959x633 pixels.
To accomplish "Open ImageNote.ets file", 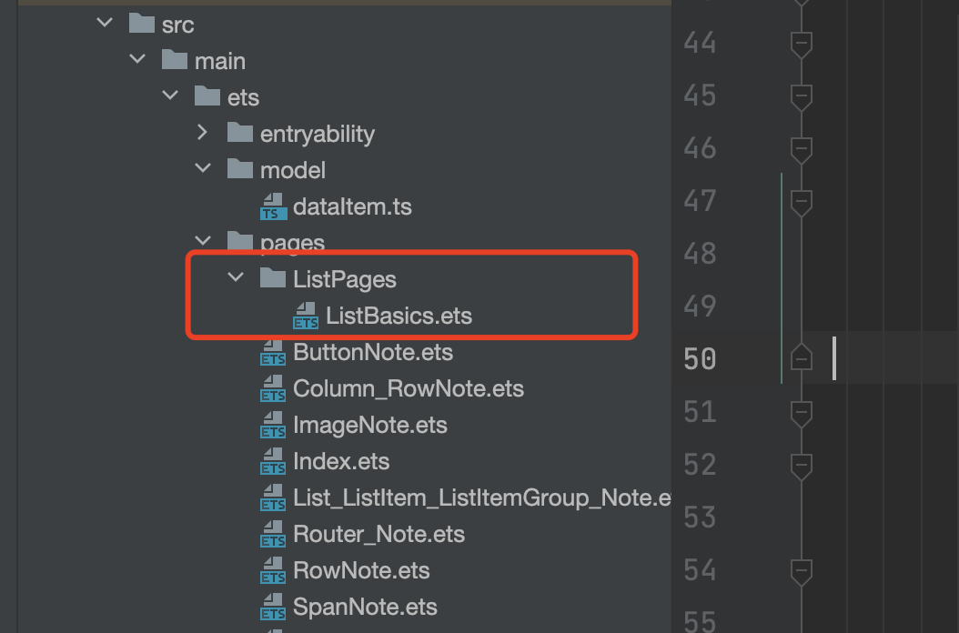I will pyautogui.click(x=370, y=425).
